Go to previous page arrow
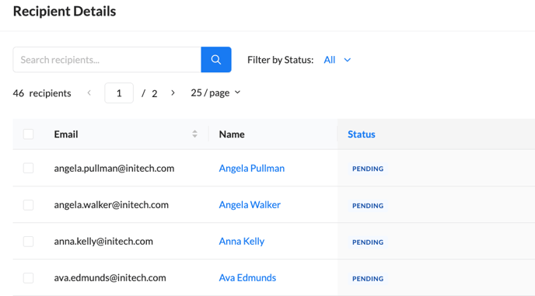The image size is (535, 296). coord(89,92)
